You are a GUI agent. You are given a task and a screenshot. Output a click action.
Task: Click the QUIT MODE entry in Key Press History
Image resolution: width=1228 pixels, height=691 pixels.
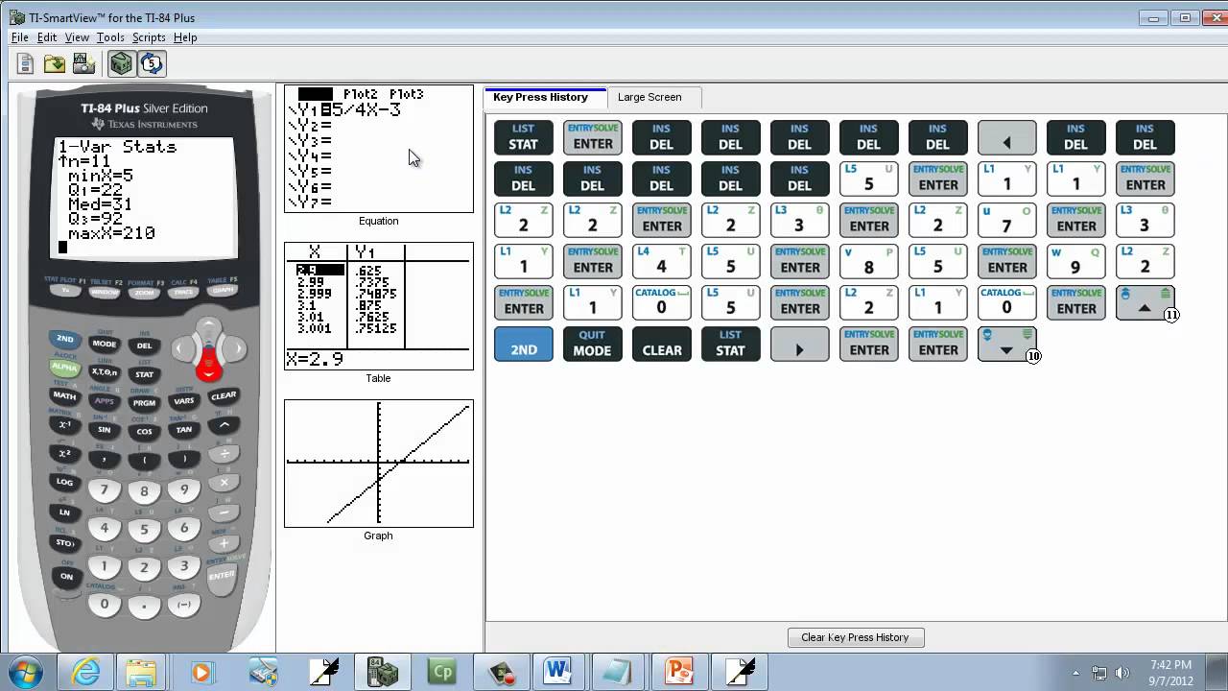click(592, 345)
